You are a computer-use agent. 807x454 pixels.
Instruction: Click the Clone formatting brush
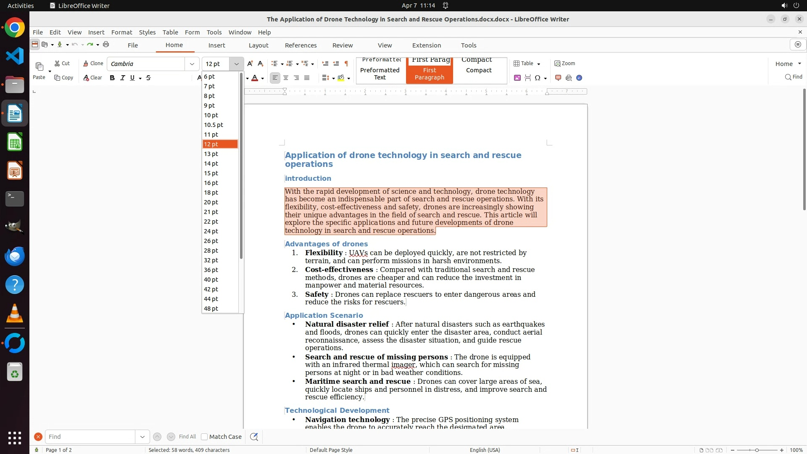coord(93,63)
